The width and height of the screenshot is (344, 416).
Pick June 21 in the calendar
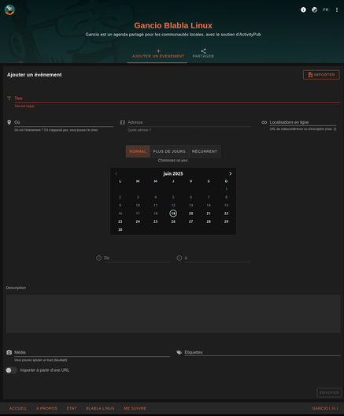[x=209, y=214]
